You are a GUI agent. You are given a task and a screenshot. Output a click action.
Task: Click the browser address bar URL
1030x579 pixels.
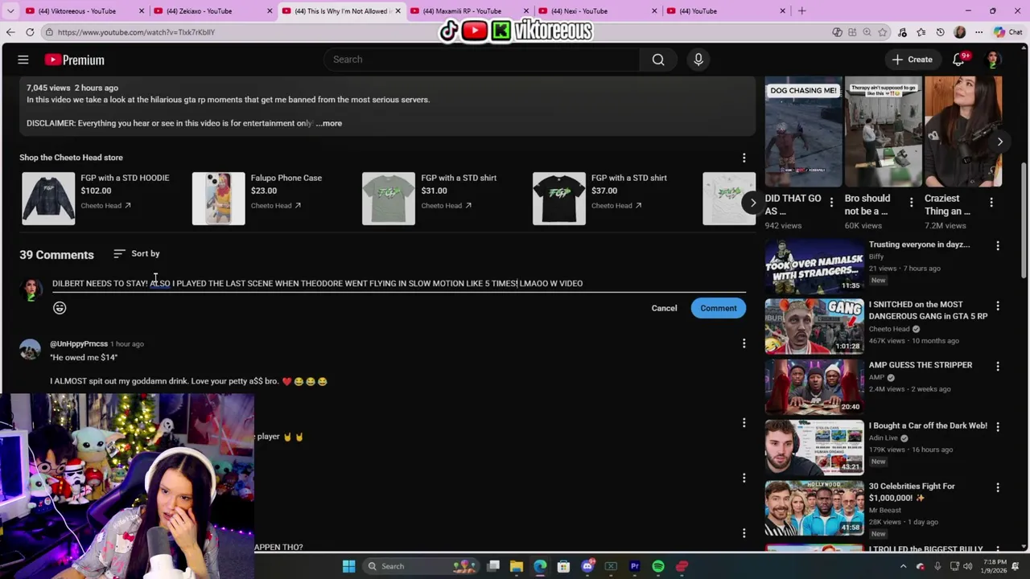(136, 32)
